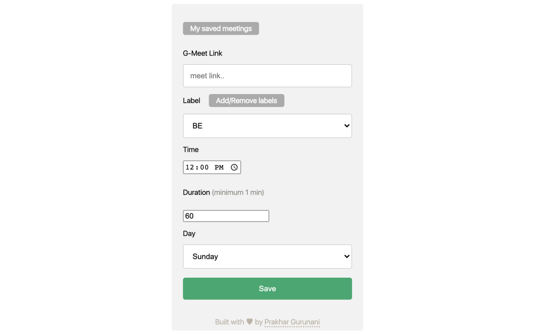Click the Add/Remove labels button
The image size is (535, 334).
point(246,101)
